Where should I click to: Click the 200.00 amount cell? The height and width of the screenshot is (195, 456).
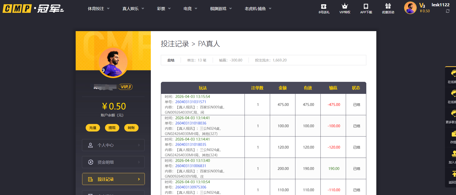283,169
